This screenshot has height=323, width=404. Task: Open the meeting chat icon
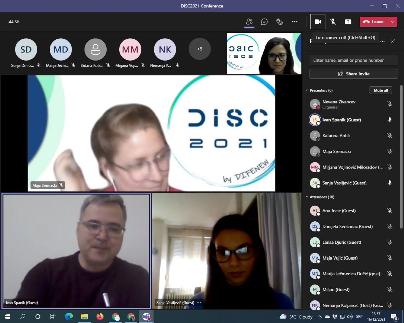click(264, 22)
